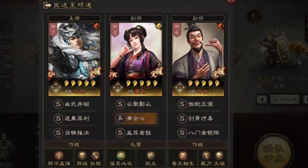Select the highlighted 潇会心 skill
The image size is (308, 168).
(x=136, y=118)
